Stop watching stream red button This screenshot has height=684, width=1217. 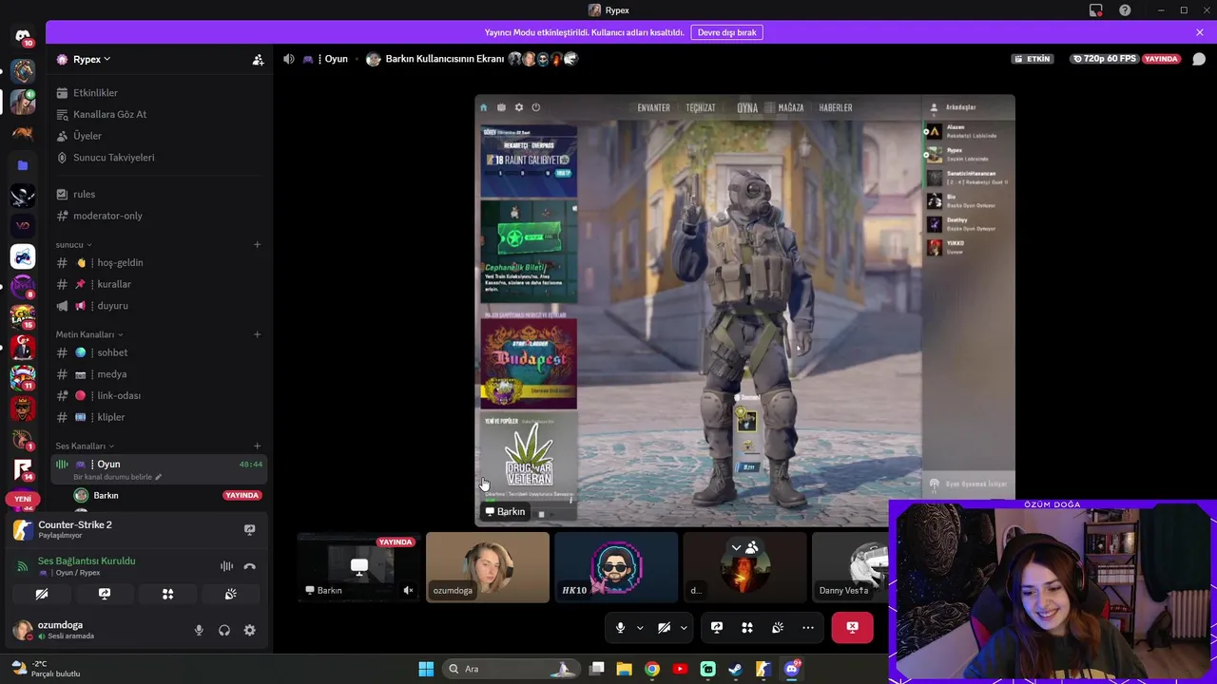click(852, 627)
